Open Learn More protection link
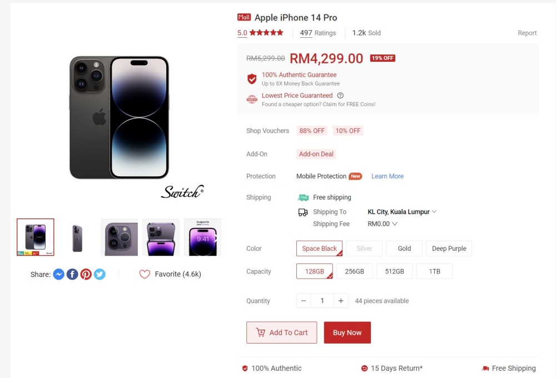 click(387, 176)
